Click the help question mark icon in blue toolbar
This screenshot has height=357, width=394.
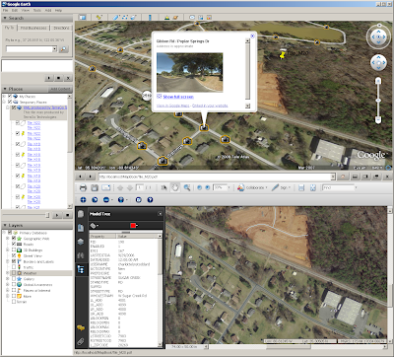click(150, 200)
